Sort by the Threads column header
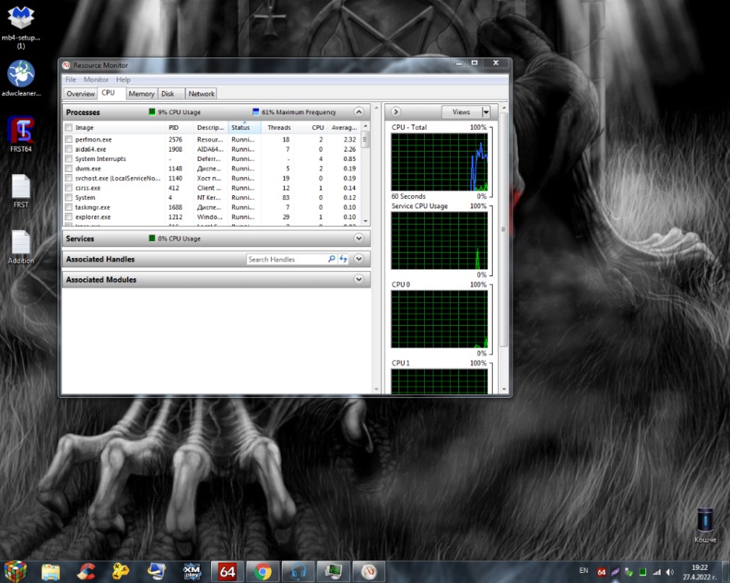Viewport: 730px width, 583px height. 278,127
